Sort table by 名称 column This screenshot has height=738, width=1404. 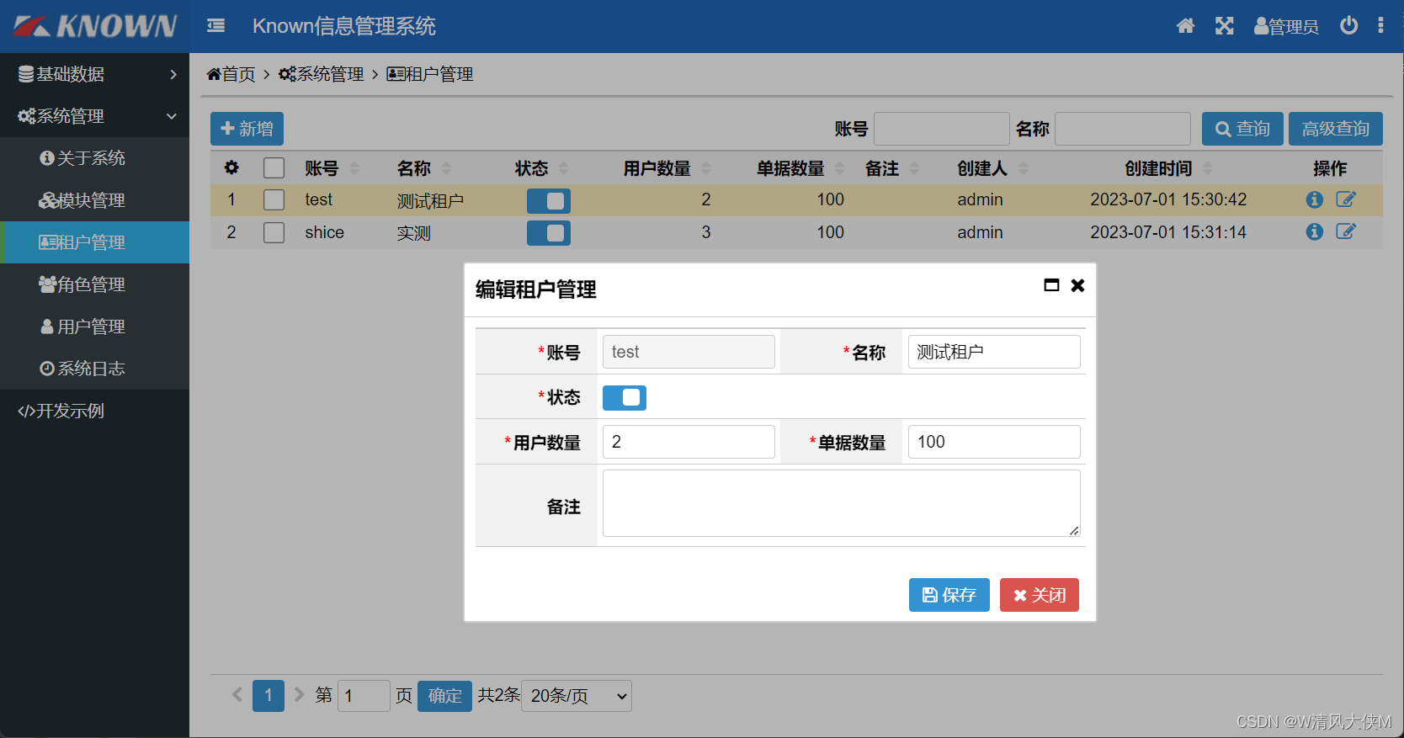tap(446, 168)
